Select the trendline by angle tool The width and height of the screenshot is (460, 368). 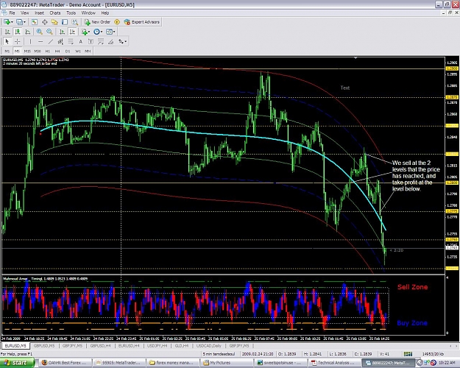[x=110, y=41]
